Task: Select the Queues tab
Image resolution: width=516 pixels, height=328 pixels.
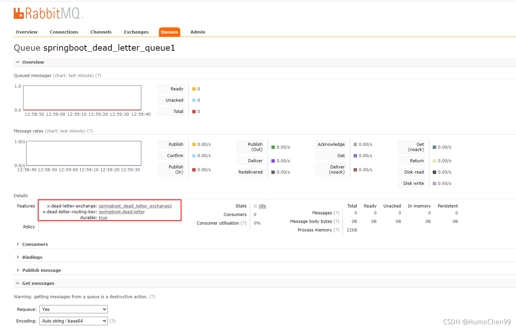Action: tap(170, 32)
